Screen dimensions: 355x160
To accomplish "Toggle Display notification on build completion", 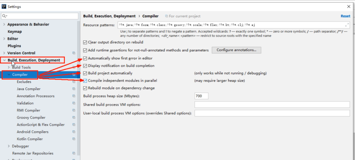I will point(85,66).
